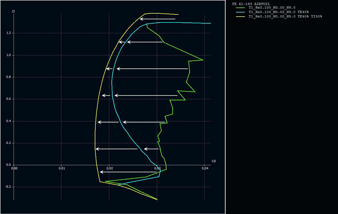Click the "0.04" Cd axis tick value

tap(205, 168)
